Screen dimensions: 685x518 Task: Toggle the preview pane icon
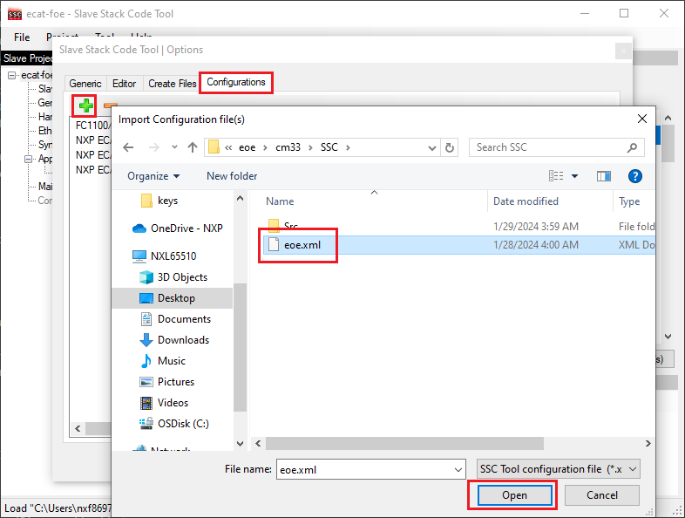click(x=603, y=176)
